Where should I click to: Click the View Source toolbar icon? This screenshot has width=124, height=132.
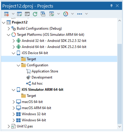(27, 14)
